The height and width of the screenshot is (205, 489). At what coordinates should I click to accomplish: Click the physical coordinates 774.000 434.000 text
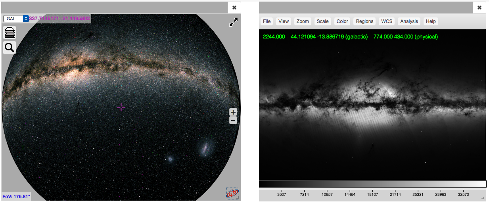(x=406, y=36)
